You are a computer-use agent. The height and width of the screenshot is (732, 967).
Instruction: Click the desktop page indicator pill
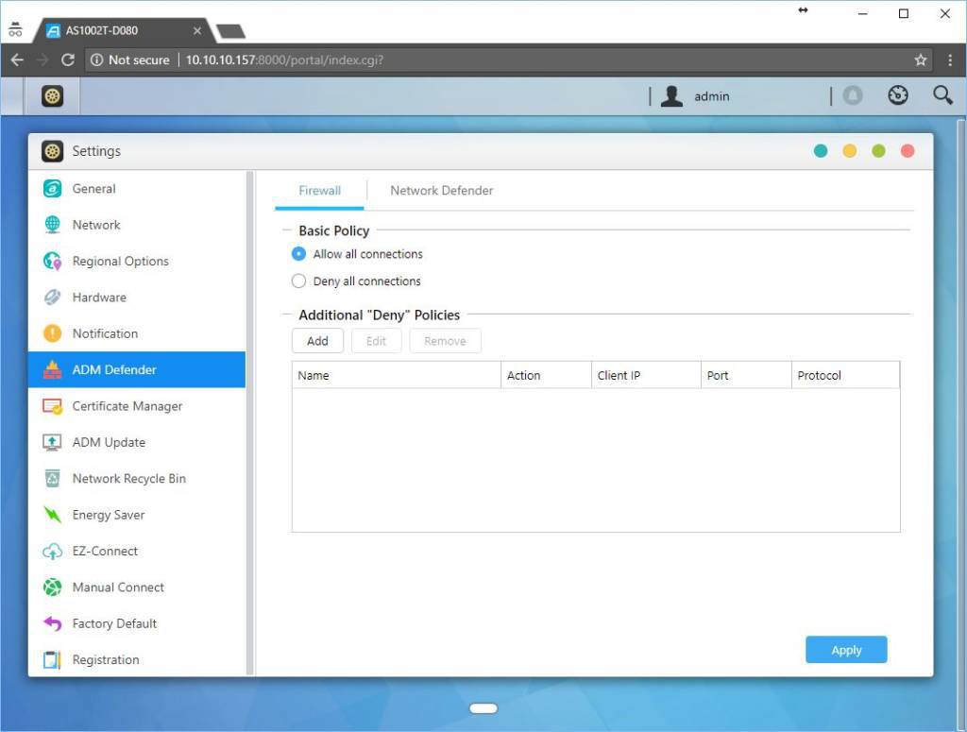pos(483,708)
